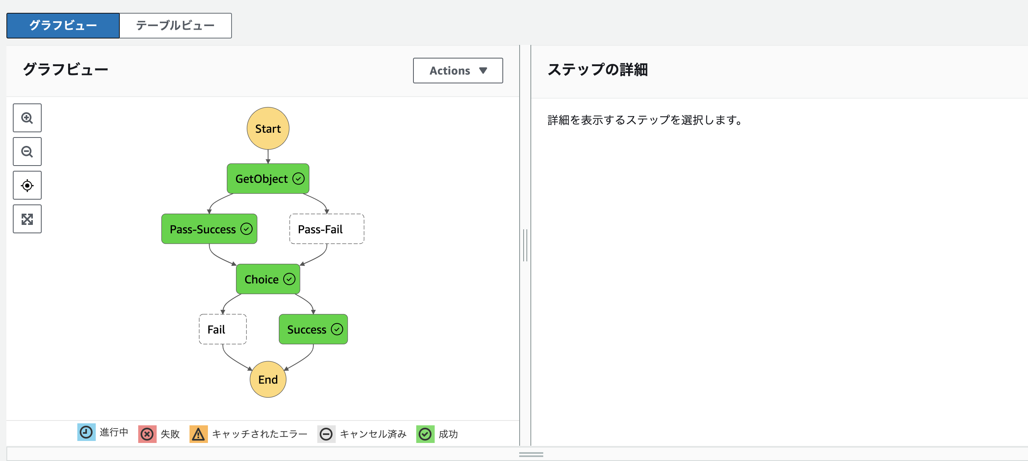Select the dashed Fail node
Screen dimensions: 1028x461
coord(222,329)
